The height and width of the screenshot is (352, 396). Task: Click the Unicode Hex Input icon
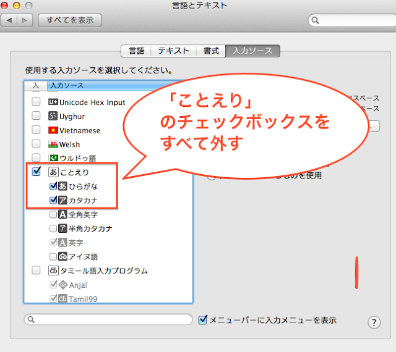pos(53,102)
